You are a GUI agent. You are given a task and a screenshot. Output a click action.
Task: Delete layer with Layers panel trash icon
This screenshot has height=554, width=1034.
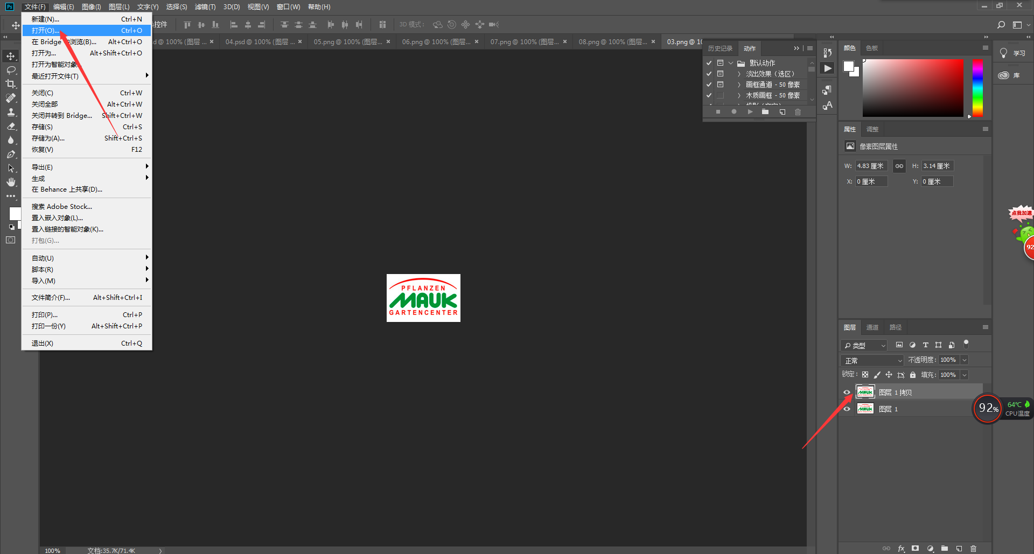pyautogui.click(x=974, y=549)
